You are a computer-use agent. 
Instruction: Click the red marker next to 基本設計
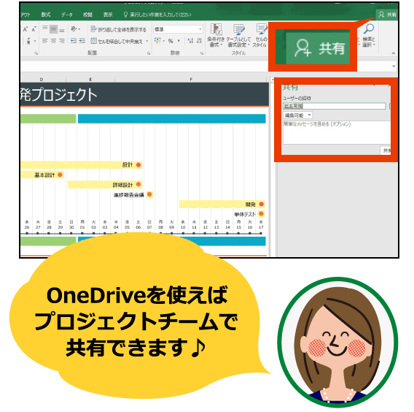(60, 175)
